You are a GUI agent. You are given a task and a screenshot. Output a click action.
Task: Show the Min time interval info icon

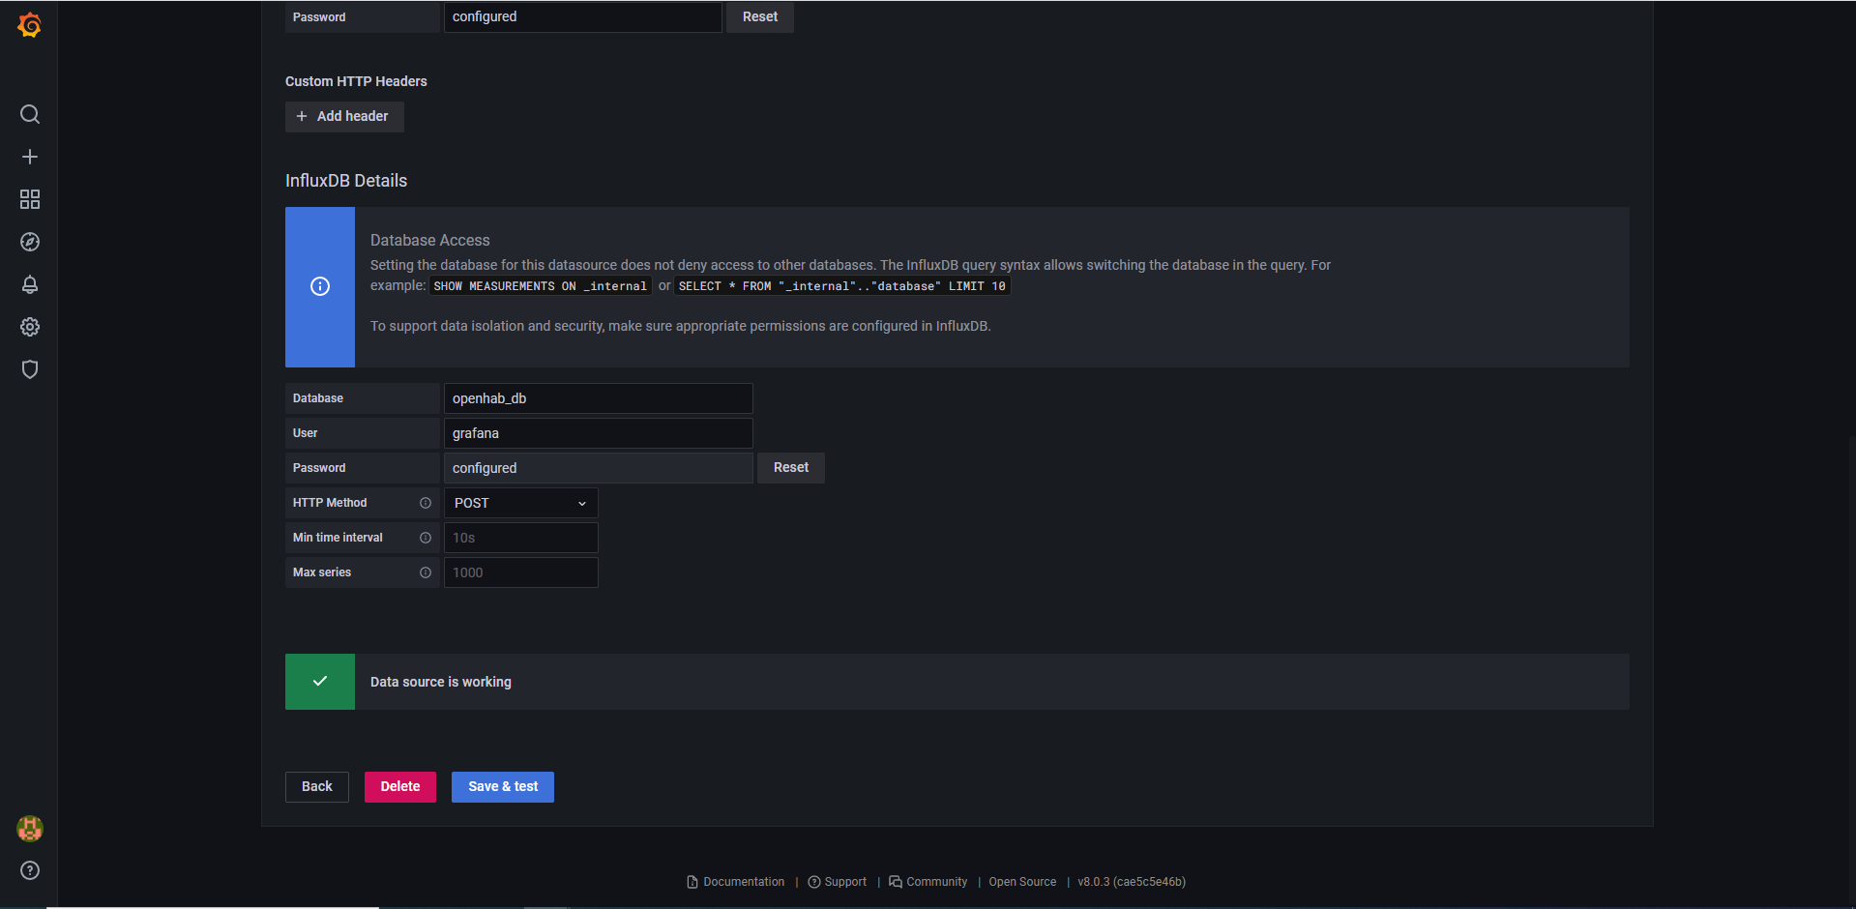426,538
